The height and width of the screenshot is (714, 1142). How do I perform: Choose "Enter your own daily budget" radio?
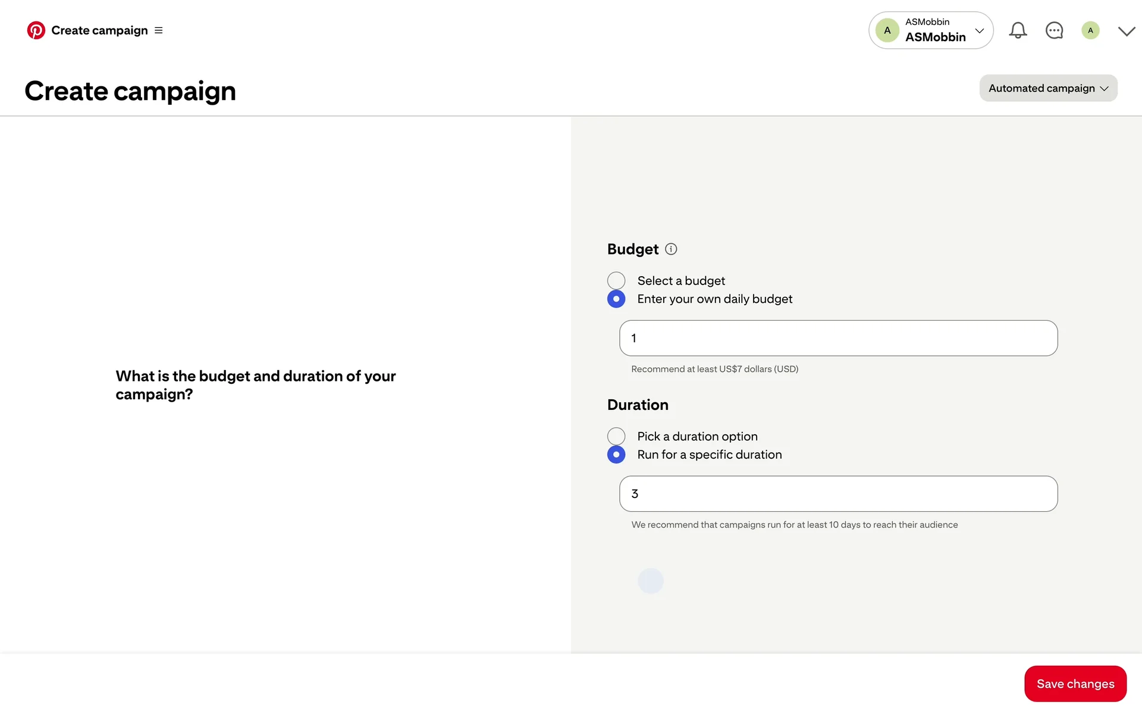pos(616,299)
